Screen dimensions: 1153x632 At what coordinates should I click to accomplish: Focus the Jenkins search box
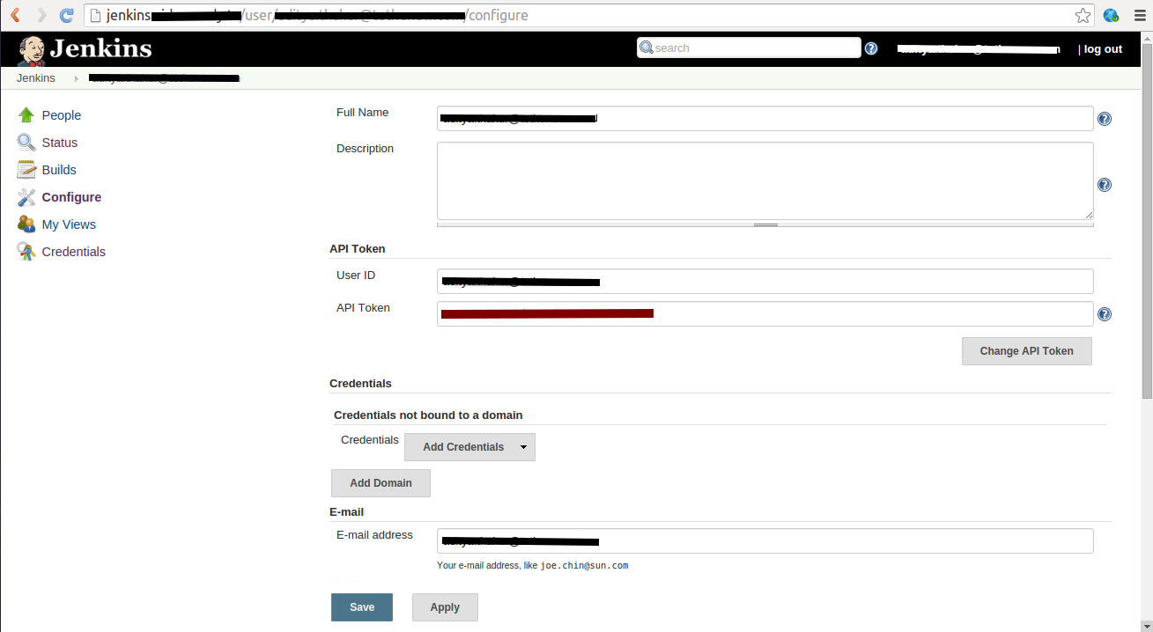tap(749, 48)
